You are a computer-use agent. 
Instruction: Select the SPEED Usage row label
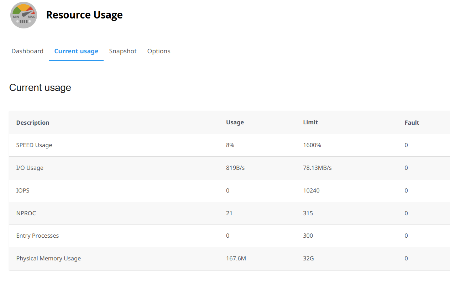(34, 145)
